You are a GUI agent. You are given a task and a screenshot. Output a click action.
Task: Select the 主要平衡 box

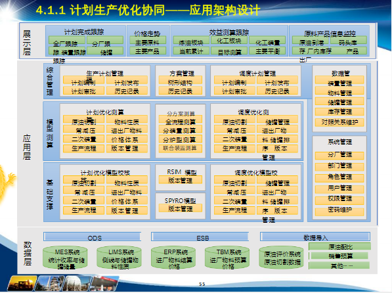click(267, 51)
